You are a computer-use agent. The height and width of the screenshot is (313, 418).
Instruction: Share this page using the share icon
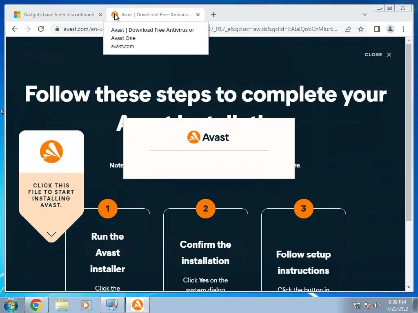click(x=348, y=29)
